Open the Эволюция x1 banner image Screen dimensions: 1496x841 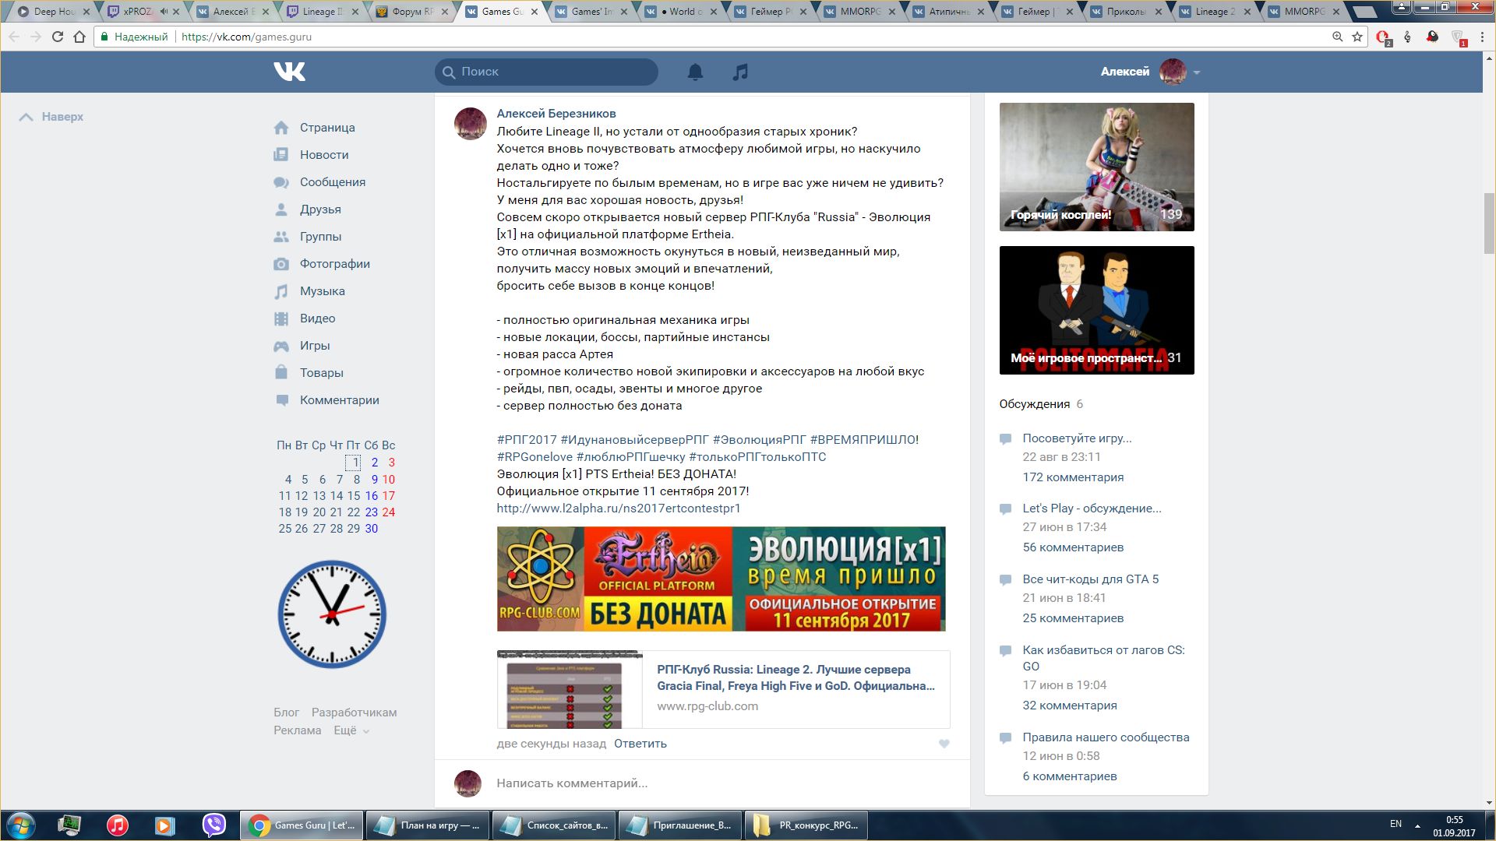[721, 579]
